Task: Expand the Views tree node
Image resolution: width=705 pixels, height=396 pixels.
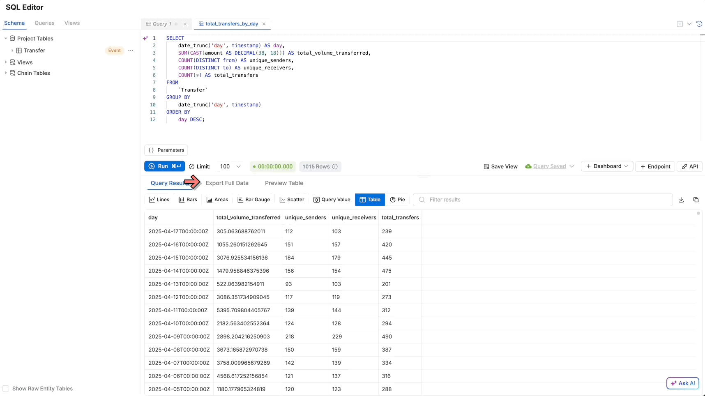Action: point(6,62)
